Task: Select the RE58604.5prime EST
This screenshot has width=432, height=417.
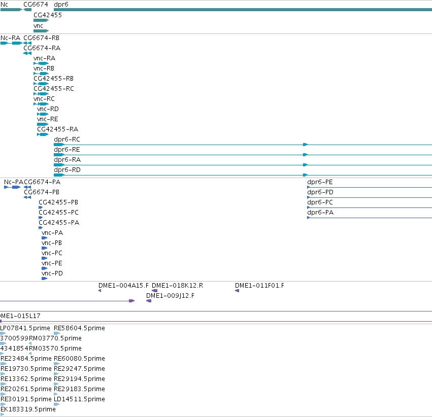Action: pyautogui.click(x=57, y=333)
